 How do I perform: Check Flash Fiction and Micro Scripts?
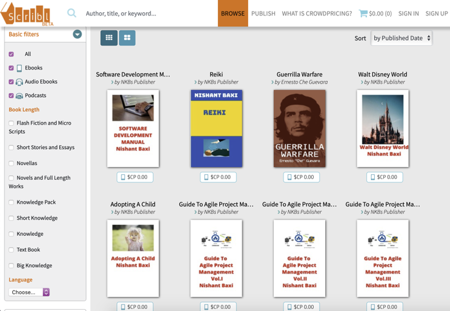coord(11,123)
